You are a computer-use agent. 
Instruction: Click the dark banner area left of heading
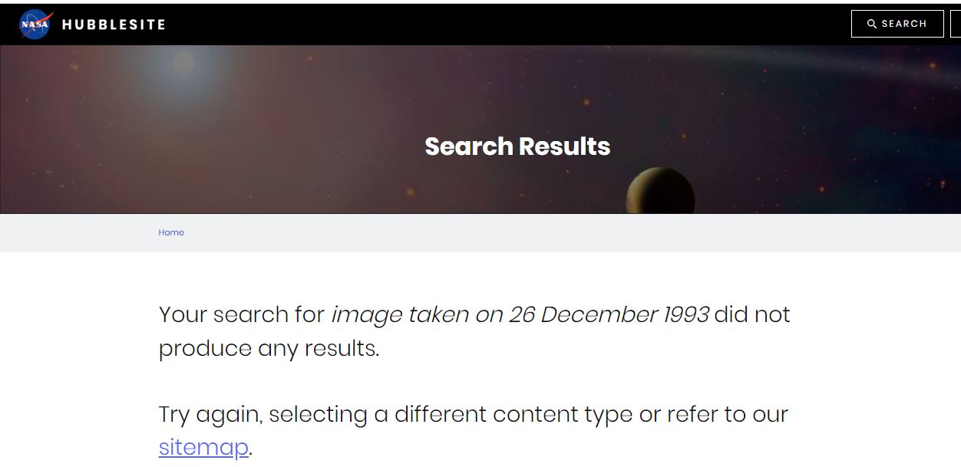point(230,153)
